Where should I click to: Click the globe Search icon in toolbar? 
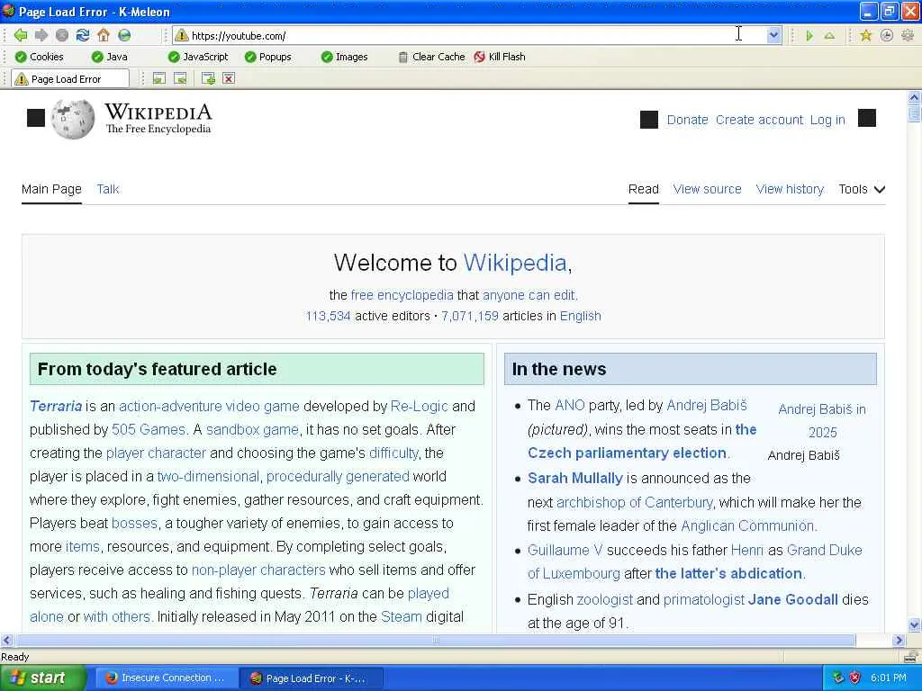click(124, 35)
